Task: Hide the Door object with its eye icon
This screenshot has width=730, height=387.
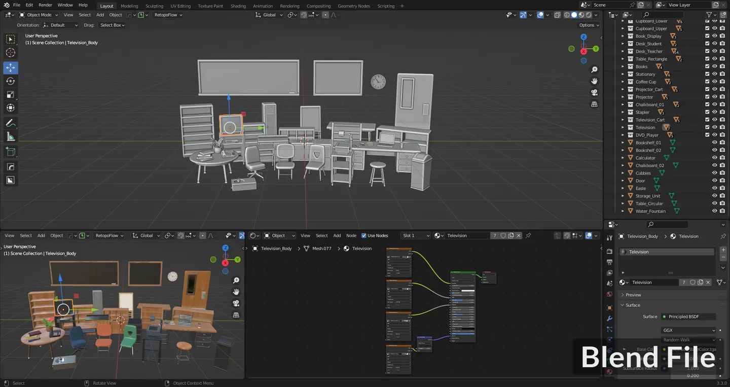Action: coord(715,181)
